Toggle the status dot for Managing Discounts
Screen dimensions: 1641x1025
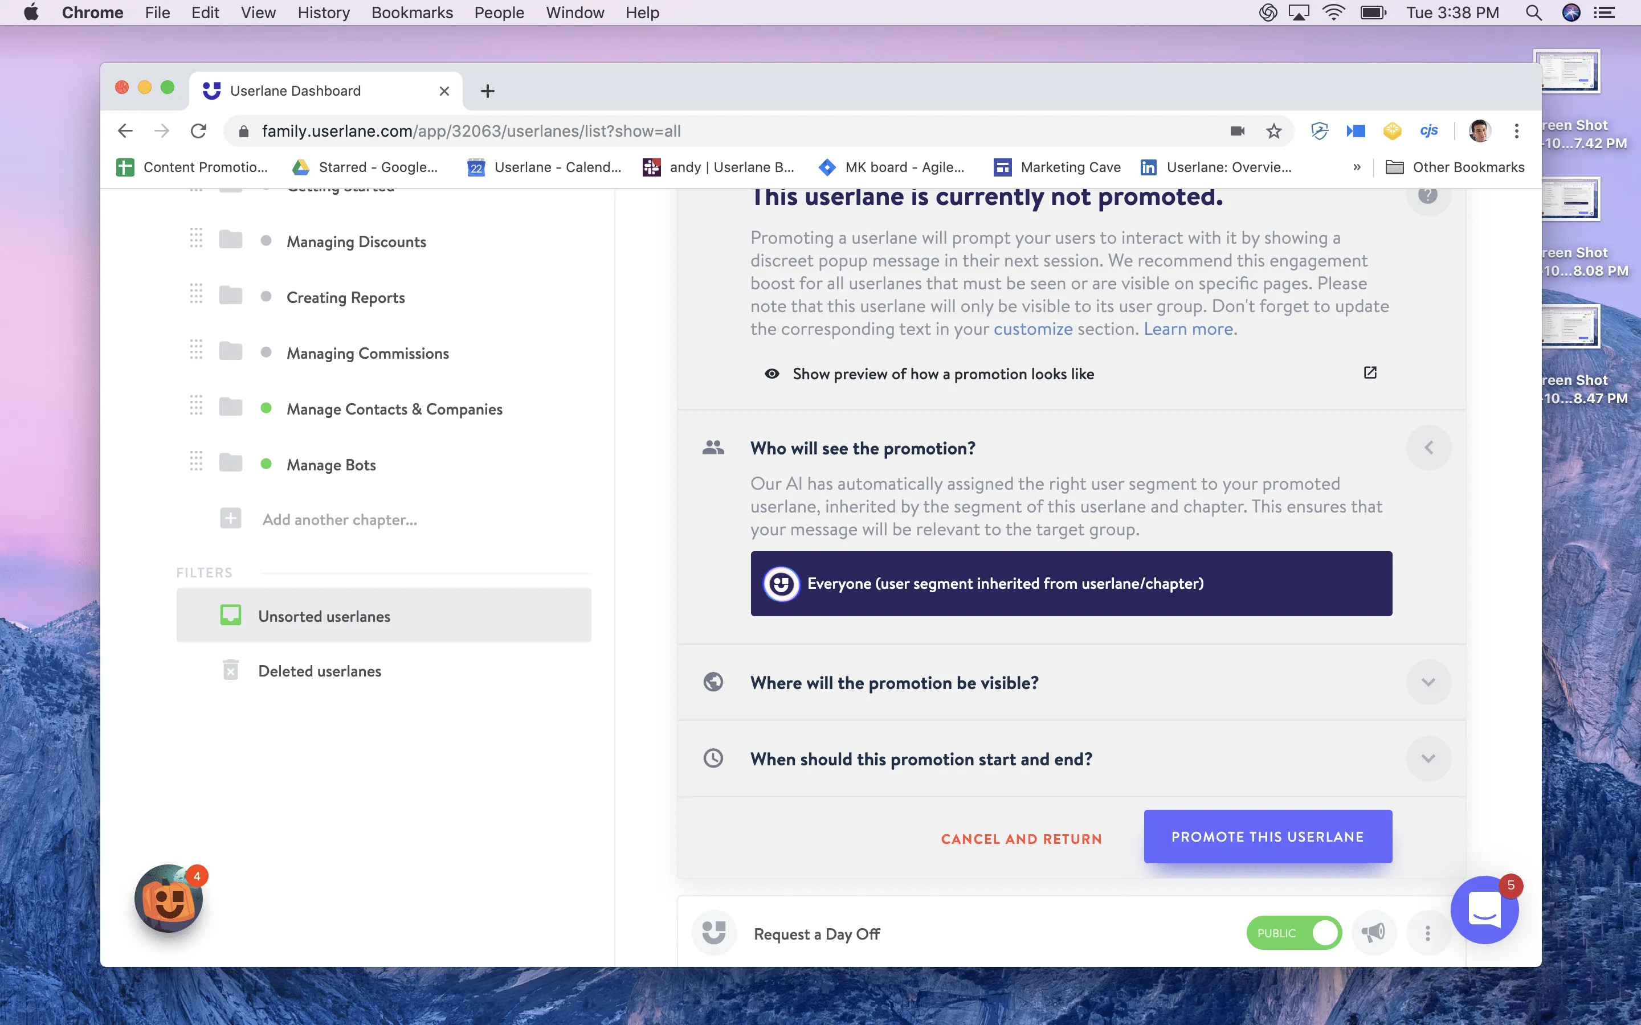266,240
